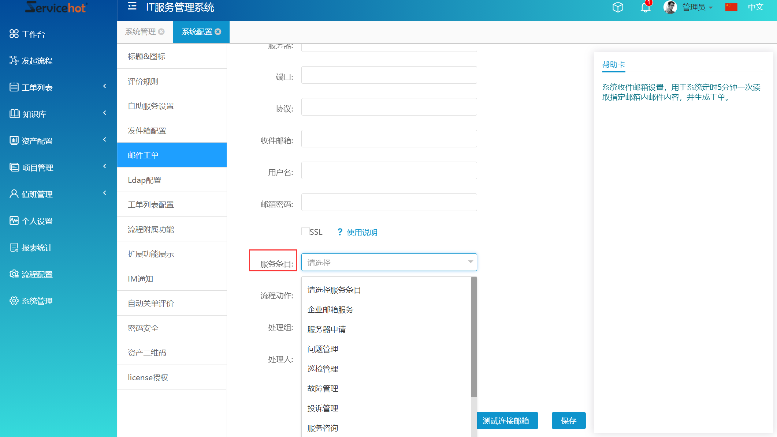Open the notification bell icon
This screenshot has height=437, width=777.
coord(645,7)
